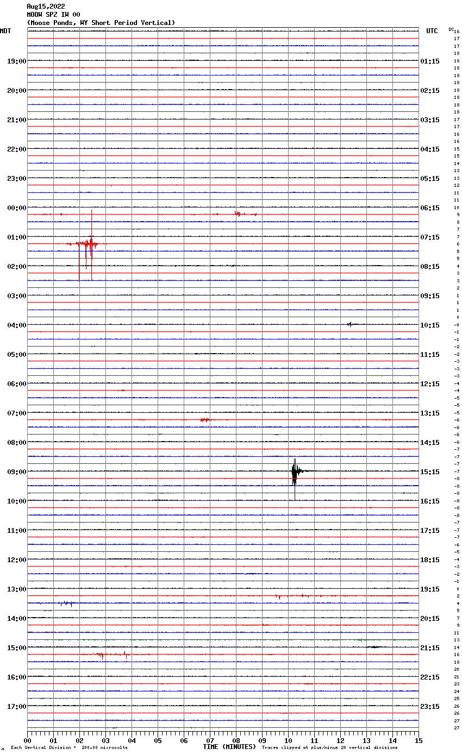
Task: Click the red event at minute 8 near 00:00
Action: (238, 214)
